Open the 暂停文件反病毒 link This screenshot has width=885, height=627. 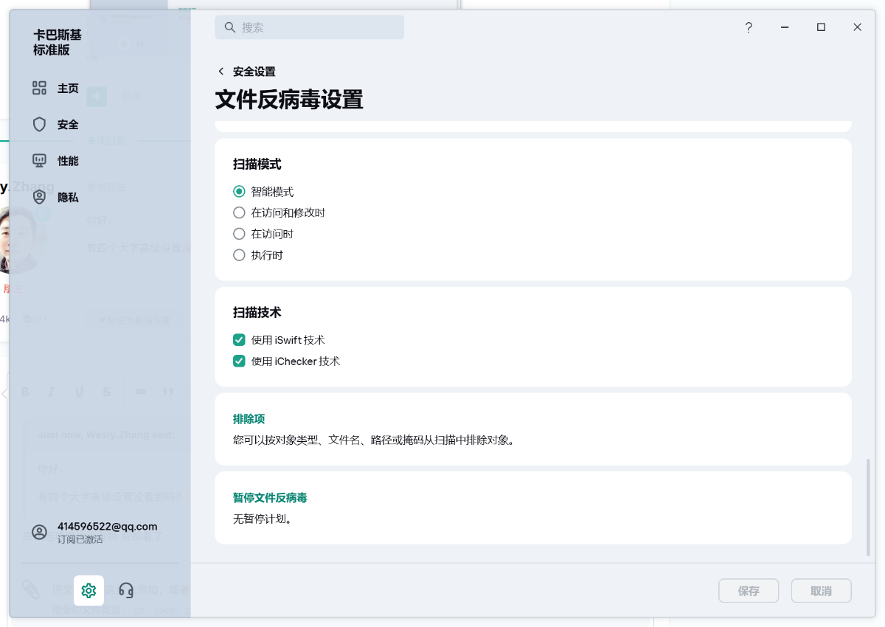270,498
